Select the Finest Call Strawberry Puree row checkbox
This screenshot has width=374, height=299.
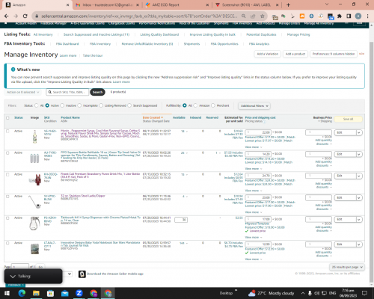pos(7,175)
